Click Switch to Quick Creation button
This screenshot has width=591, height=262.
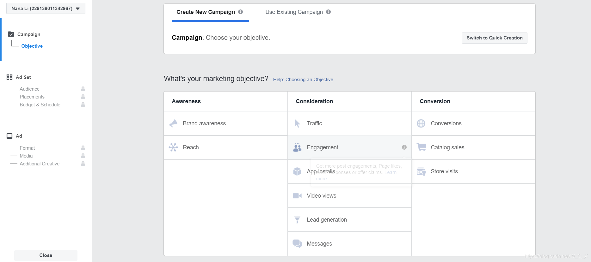coord(495,38)
